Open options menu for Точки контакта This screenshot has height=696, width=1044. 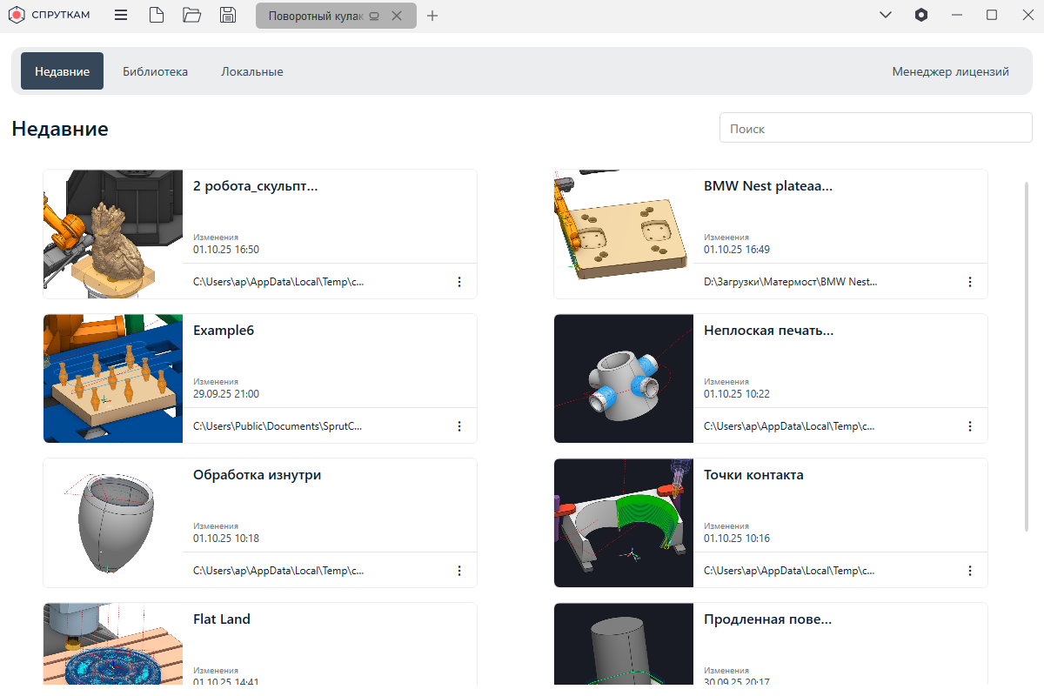[x=970, y=571]
